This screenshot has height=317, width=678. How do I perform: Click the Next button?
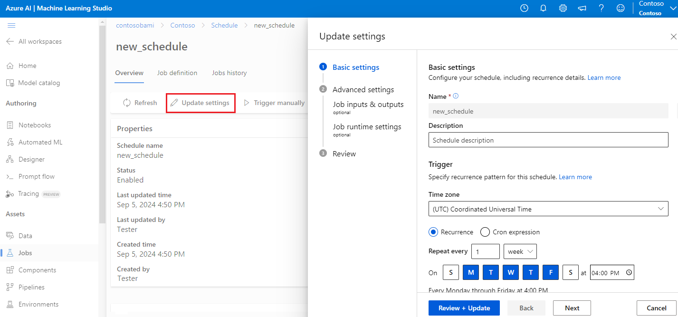(572, 308)
